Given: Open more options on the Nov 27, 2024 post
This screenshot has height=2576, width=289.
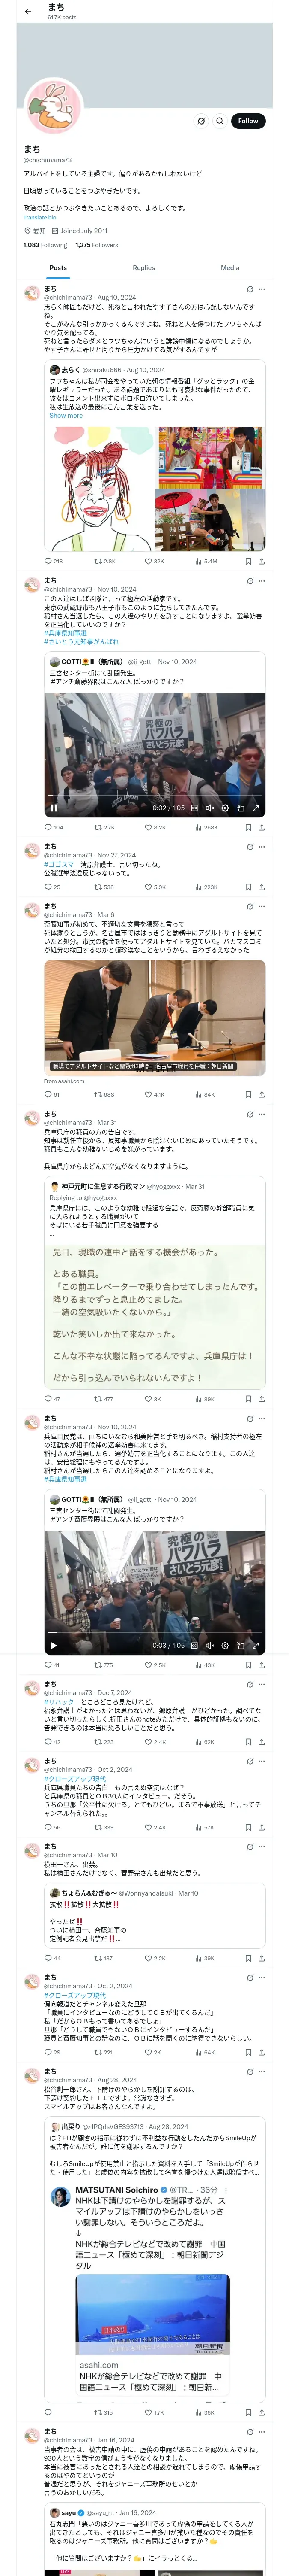Looking at the screenshot, I should 262,847.
